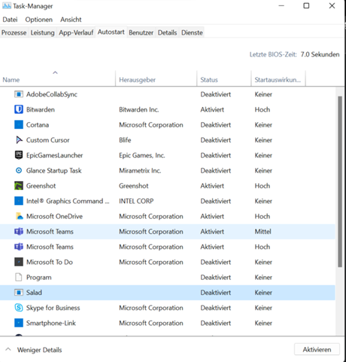Image resolution: width=346 pixels, height=362 pixels.
Task: Select the Autostart tab
Action: point(111,32)
